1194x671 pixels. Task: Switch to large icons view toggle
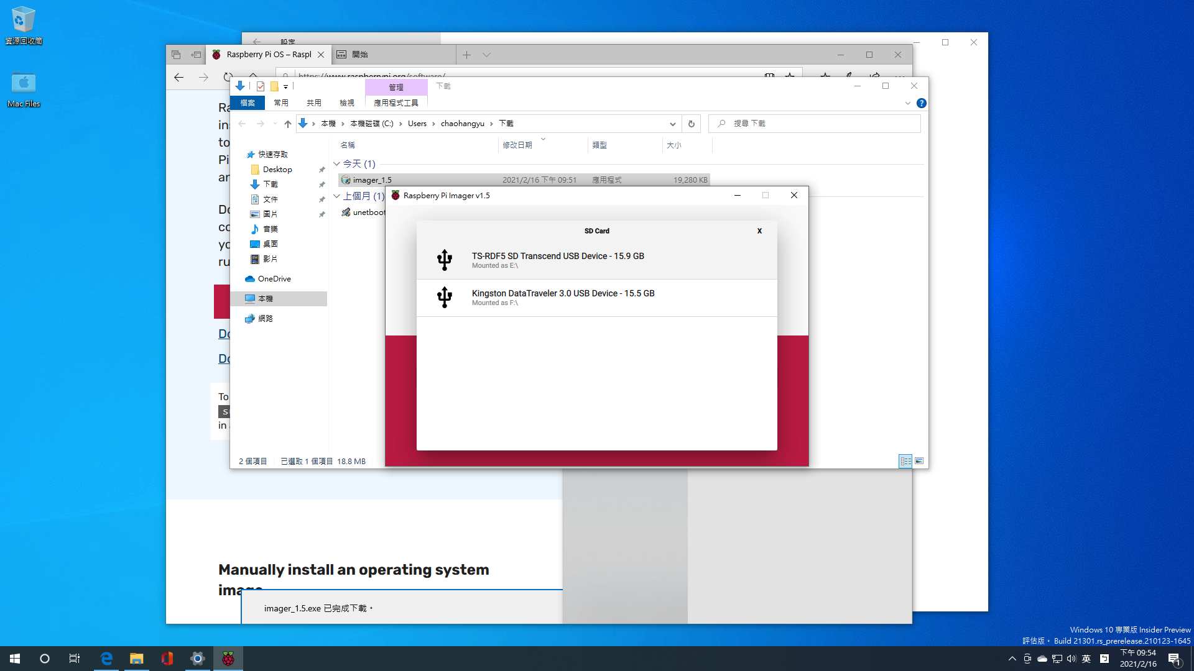[919, 461]
